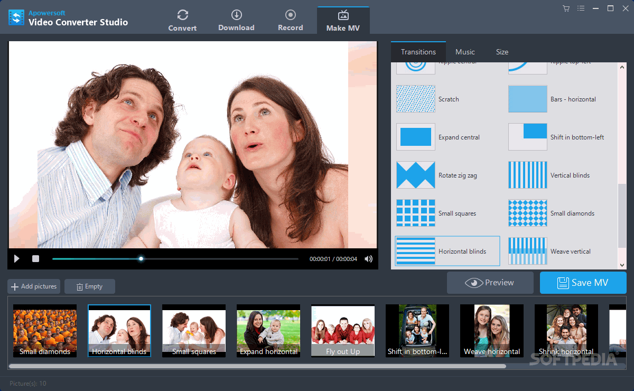Play the MV preview
634x391 pixels.
tap(16, 259)
